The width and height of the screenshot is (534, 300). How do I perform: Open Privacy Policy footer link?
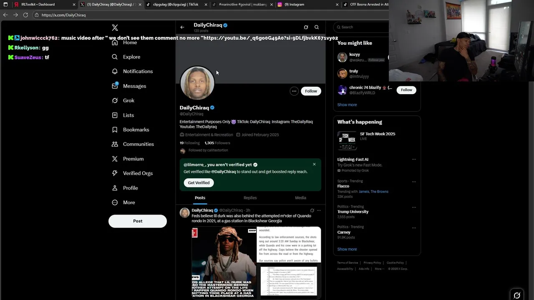pos(372,263)
